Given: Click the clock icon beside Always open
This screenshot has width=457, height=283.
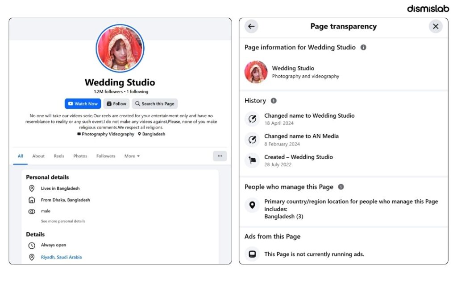Looking at the screenshot, I should [32, 246].
